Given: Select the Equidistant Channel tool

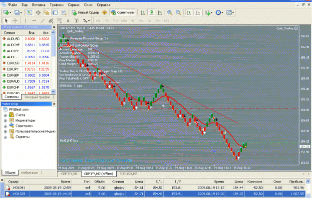Looking at the screenshot, I should click(51, 20).
